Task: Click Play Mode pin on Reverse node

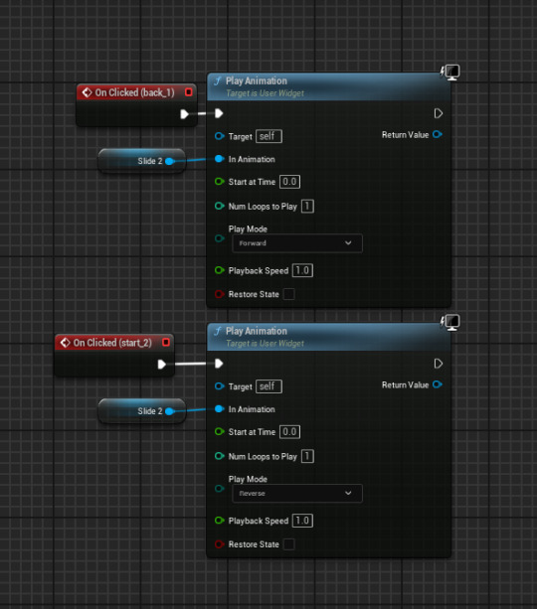Action: 220,488
